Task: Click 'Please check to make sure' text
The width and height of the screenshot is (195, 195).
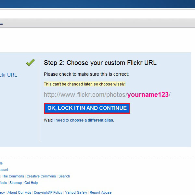Action: coord(86,74)
